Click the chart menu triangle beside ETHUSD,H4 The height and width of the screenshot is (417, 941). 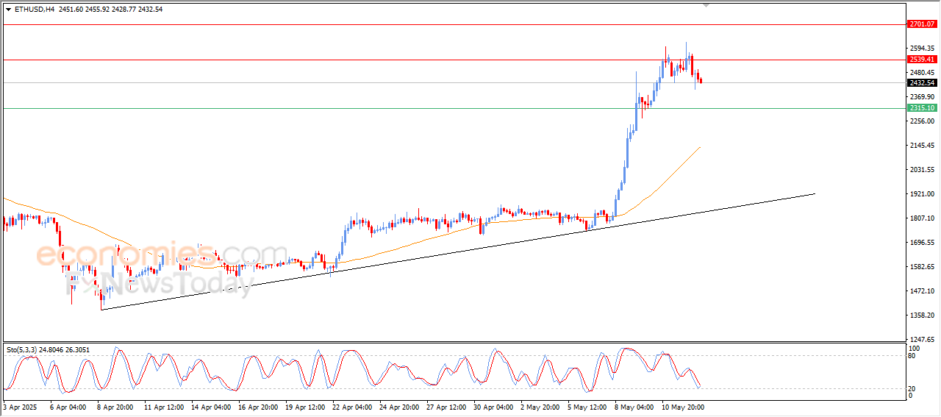pyautogui.click(x=8, y=10)
